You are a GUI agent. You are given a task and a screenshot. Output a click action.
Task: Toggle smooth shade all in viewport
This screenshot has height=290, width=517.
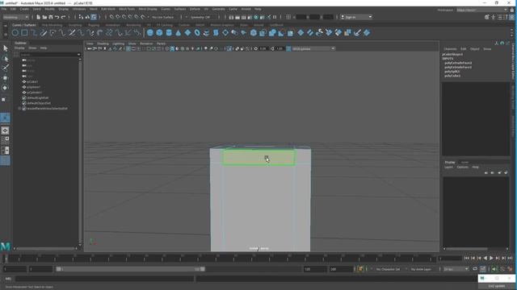pos(172,48)
